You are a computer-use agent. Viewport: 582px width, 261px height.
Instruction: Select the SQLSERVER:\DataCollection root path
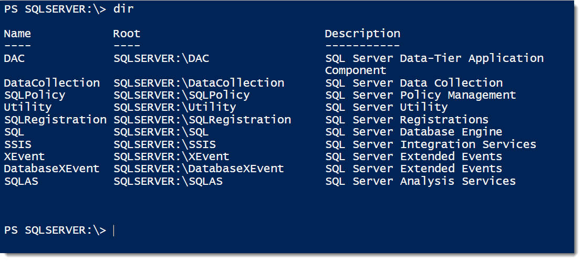(x=199, y=83)
